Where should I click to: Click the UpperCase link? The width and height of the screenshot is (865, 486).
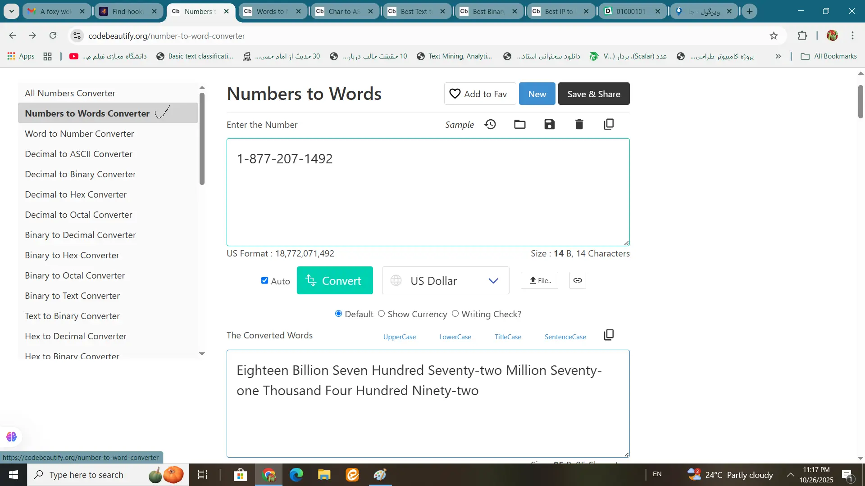(399, 337)
